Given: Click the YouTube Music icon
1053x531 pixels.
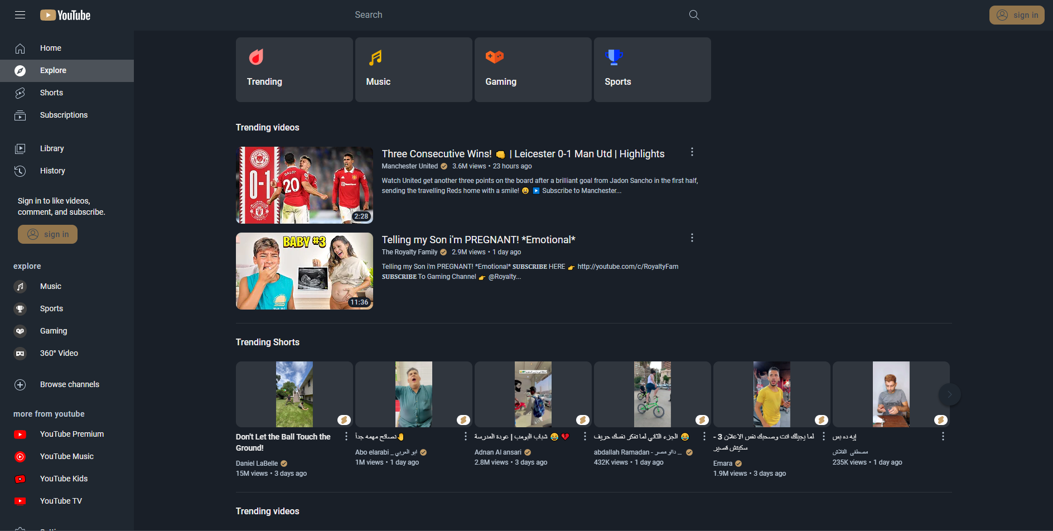Looking at the screenshot, I should (20, 457).
